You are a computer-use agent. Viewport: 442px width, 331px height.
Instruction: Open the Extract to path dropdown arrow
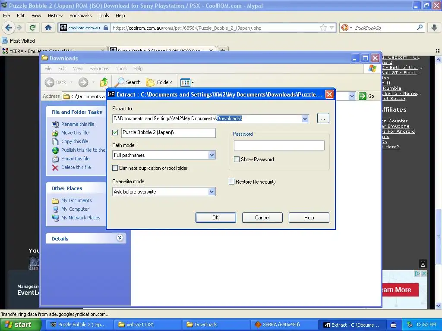[x=305, y=119]
